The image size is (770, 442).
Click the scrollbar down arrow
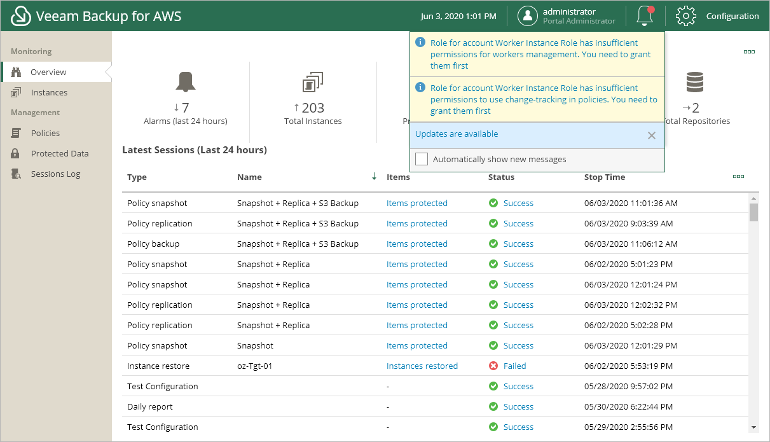[753, 427]
